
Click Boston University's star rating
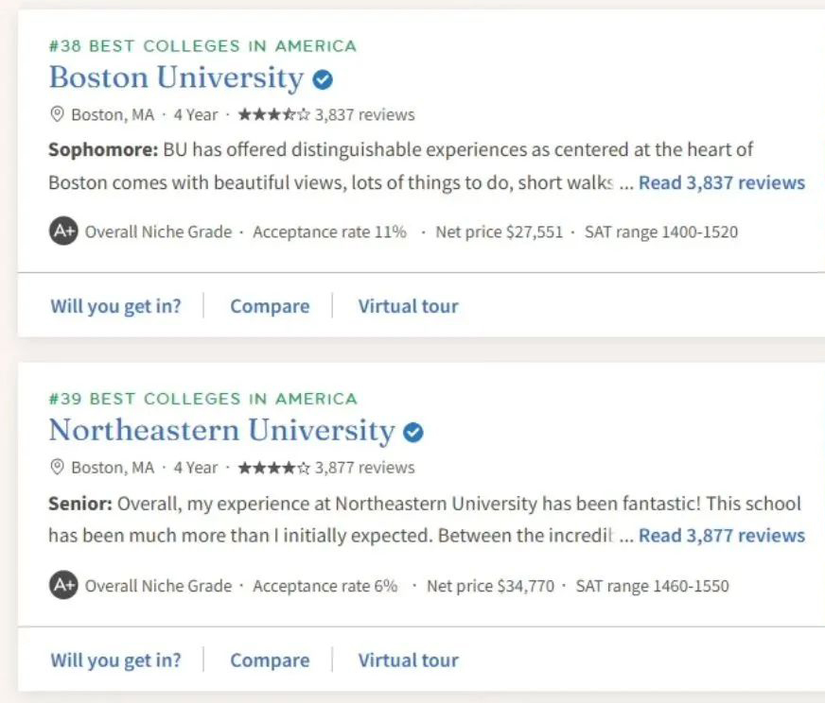click(274, 114)
